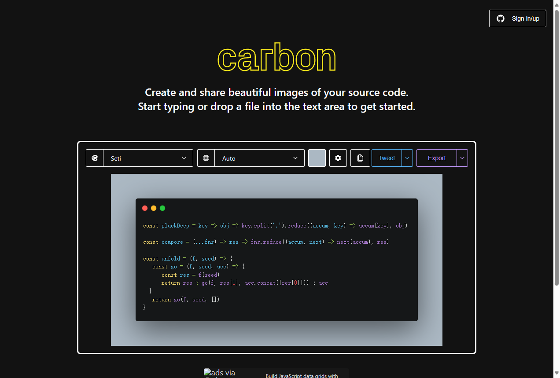Screen dimensions: 560x378
Task: Open the theme palette icon
Action: pyautogui.click(x=95, y=158)
